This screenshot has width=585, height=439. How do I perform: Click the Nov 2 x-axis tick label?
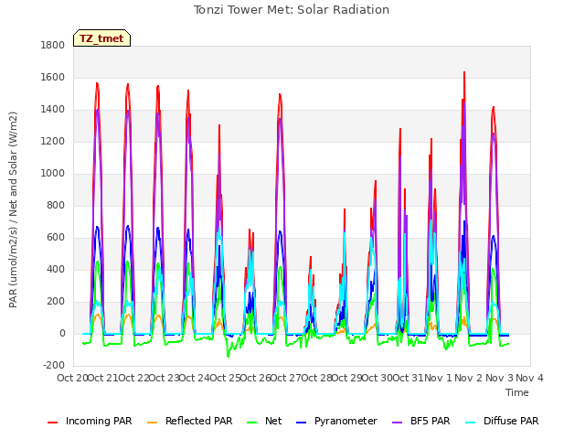click(469, 378)
